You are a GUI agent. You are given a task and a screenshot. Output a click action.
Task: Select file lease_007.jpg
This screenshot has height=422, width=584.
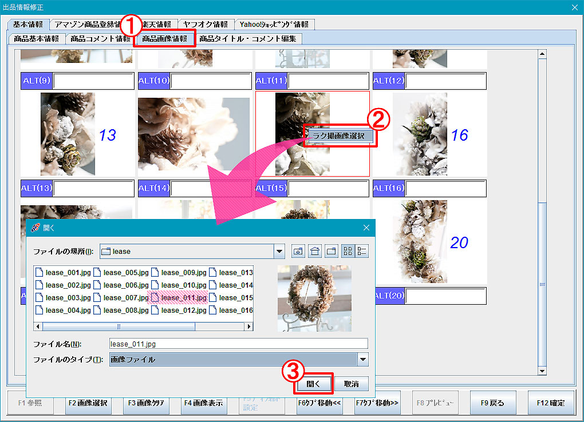[x=121, y=298]
